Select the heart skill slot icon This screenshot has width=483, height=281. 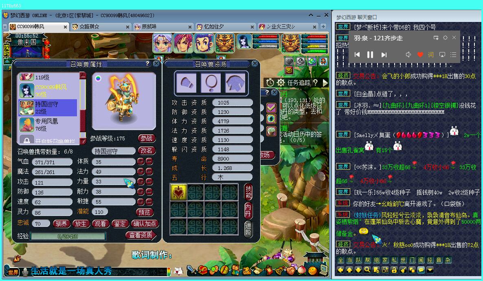coord(179,192)
